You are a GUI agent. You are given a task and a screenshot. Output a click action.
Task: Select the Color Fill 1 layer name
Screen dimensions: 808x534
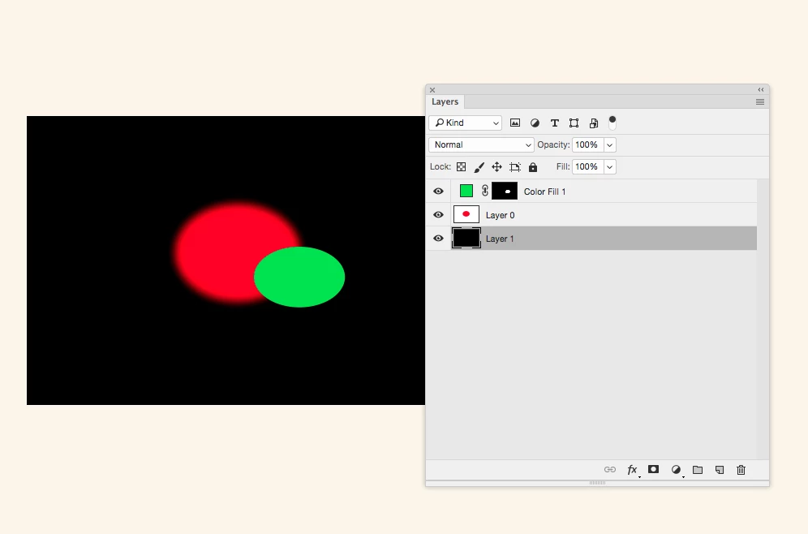tap(544, 192)
